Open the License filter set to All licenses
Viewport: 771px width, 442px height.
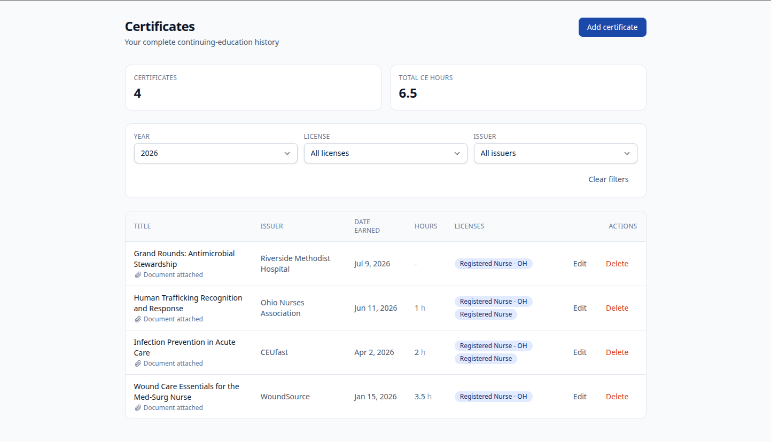[386, 153]
